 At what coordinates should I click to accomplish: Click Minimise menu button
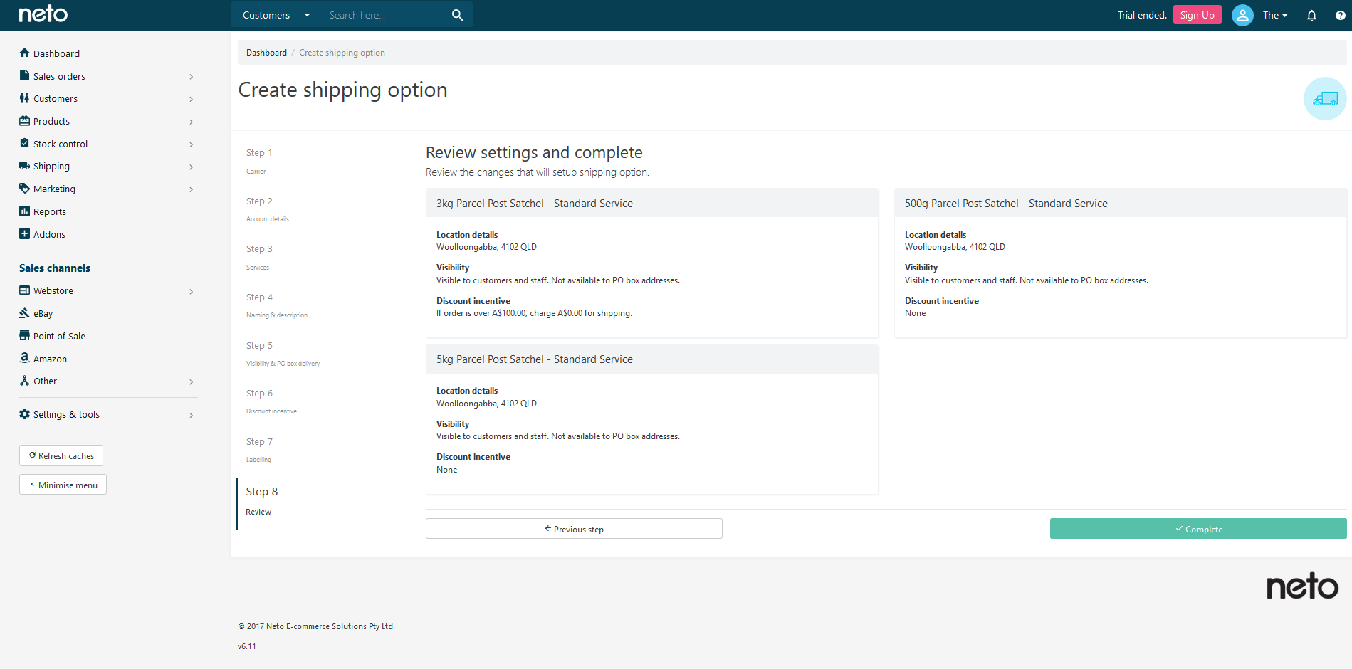pos(63,485)
